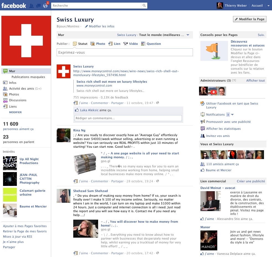Click the Discussions icon in left sidebar
The width and height of the screenshot is (272, 257).
[5, 100]
